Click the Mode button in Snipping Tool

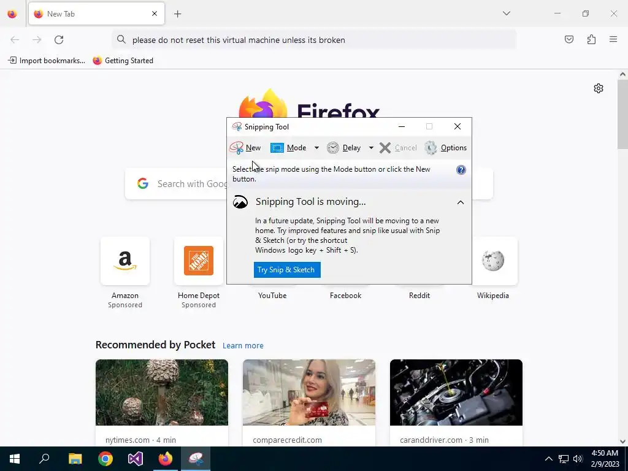(x=288, y=148)
